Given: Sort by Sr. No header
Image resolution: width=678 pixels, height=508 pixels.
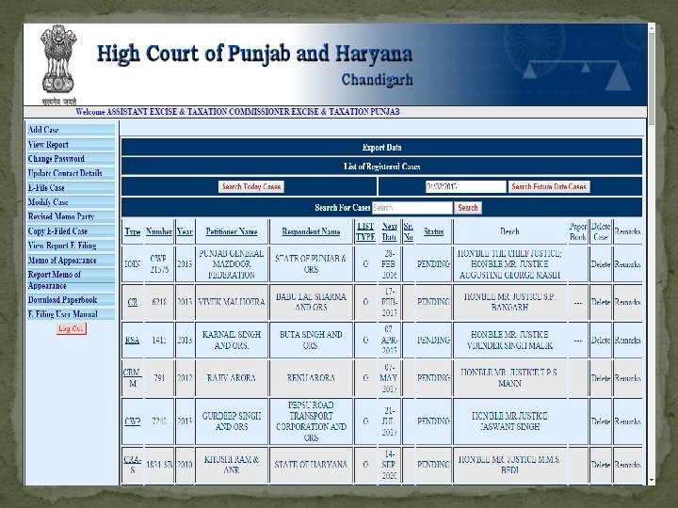Looking at the screenshot, I should click(408, 231).
